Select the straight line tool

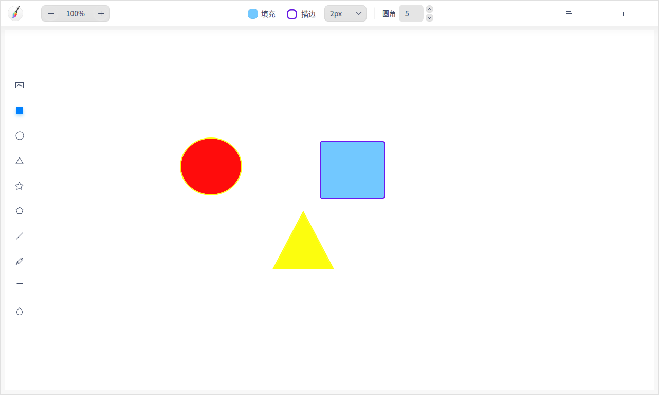[x=20, y=236]
